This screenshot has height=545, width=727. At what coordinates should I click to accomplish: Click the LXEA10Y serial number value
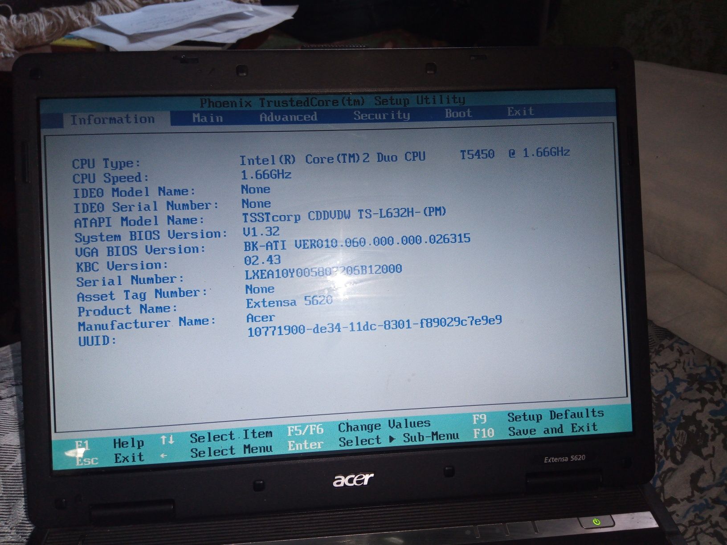pos(323,272)
